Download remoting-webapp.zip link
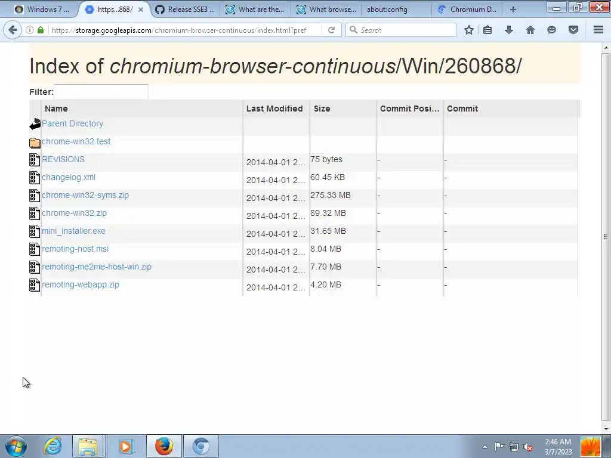611x458 pixels. (x=81, y=284)
